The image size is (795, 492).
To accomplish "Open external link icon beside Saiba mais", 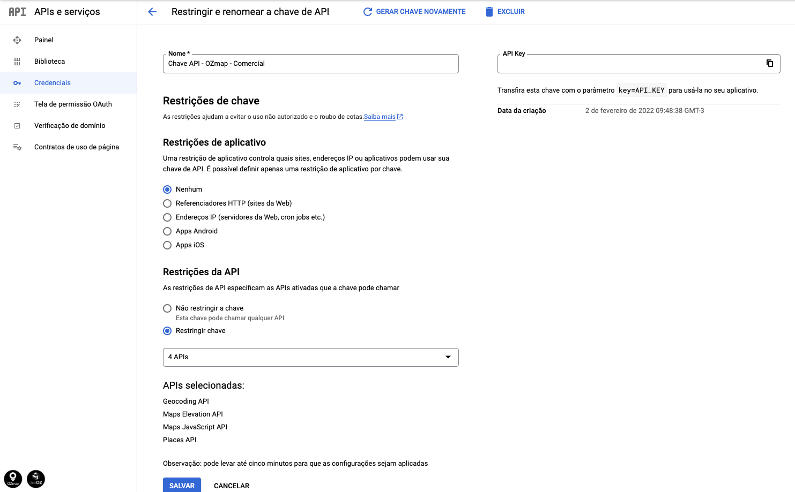I will (x=400, y=117).
